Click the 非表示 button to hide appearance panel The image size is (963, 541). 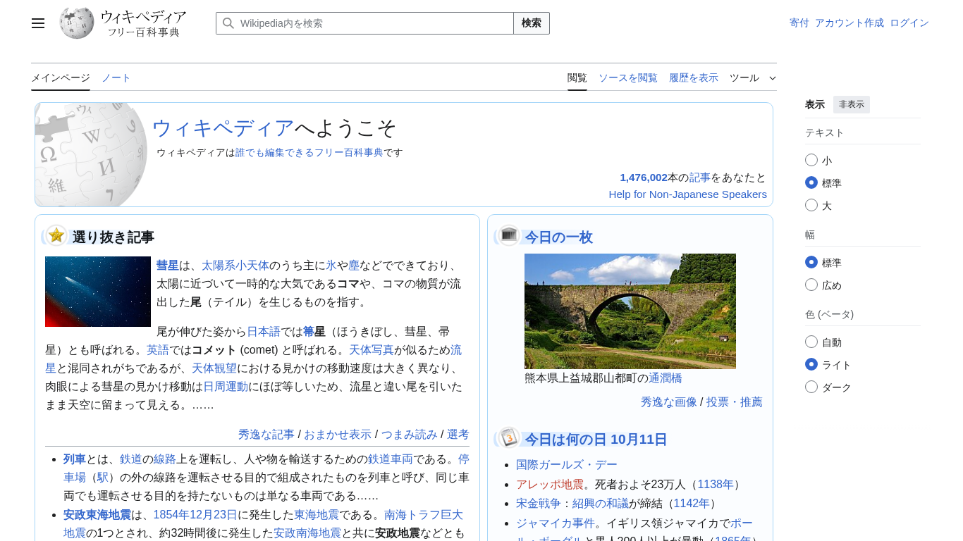coord(852,105)
